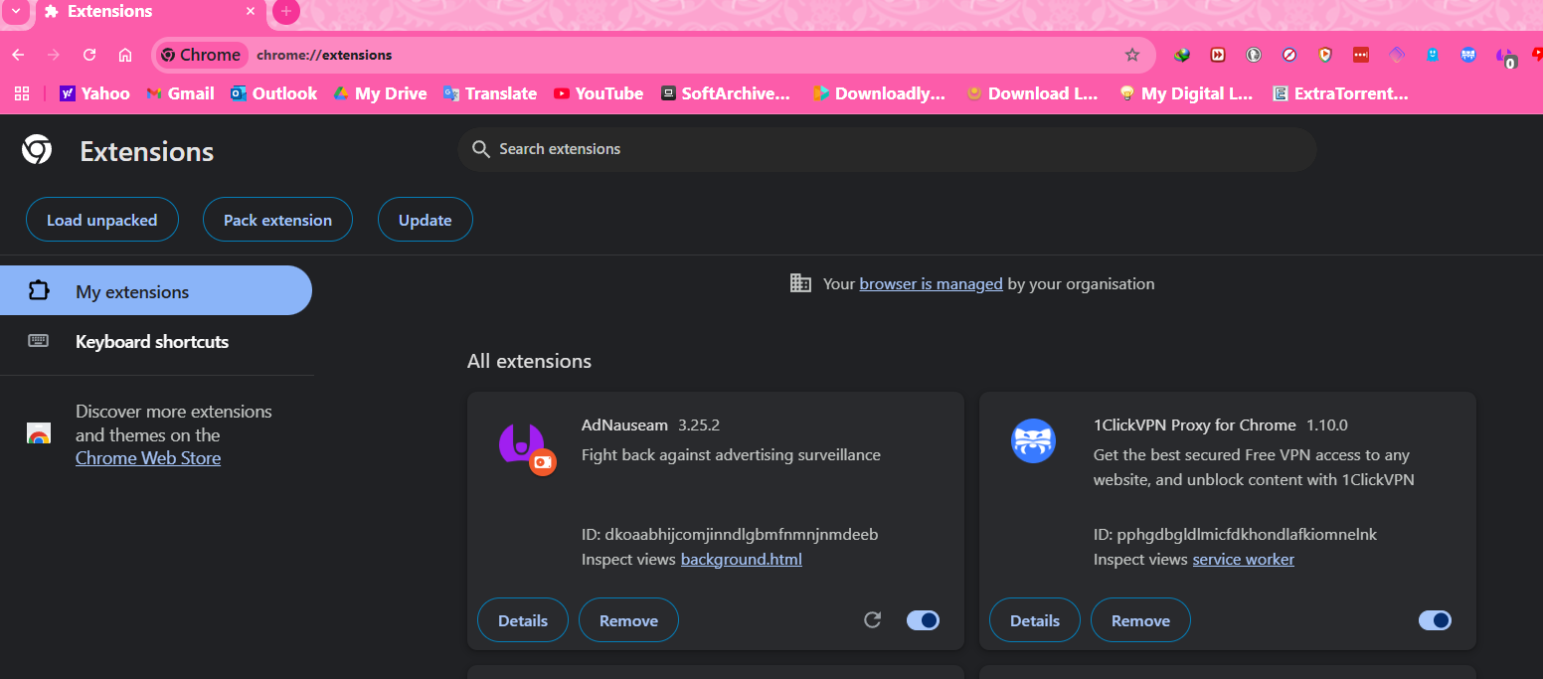Open AdNauseam background.html inspect link
The height and width of the screenshot is (679, 1543).
[741, 560]
